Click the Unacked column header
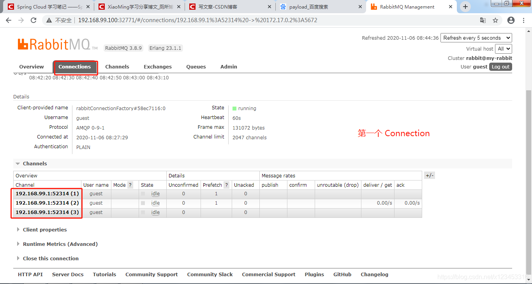Screen dimensions: 532x284 point(244,185)
